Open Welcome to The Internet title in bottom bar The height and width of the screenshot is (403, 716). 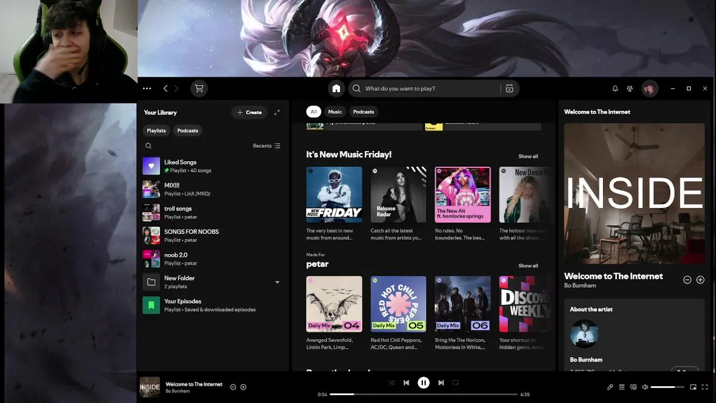coord(194,384)
